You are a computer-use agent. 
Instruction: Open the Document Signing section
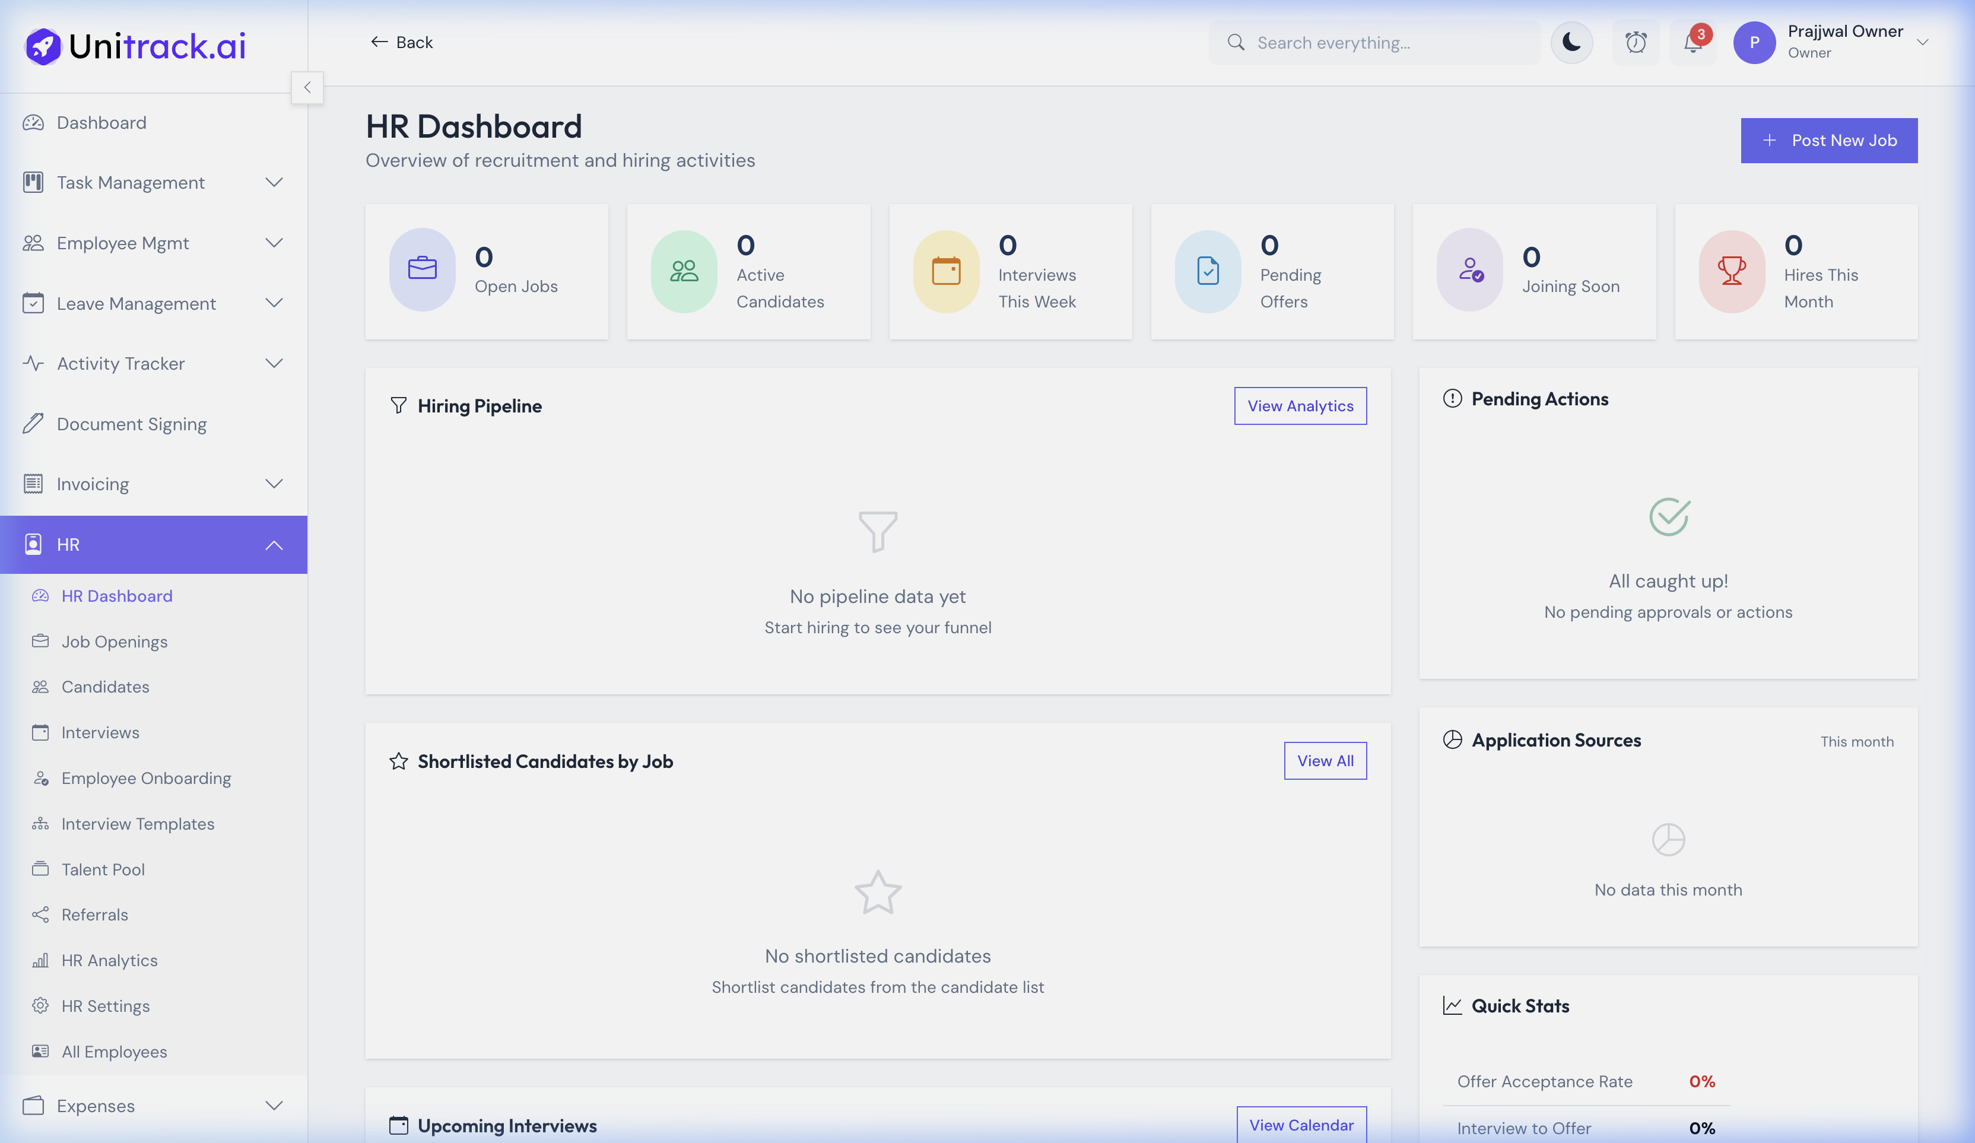131,423
